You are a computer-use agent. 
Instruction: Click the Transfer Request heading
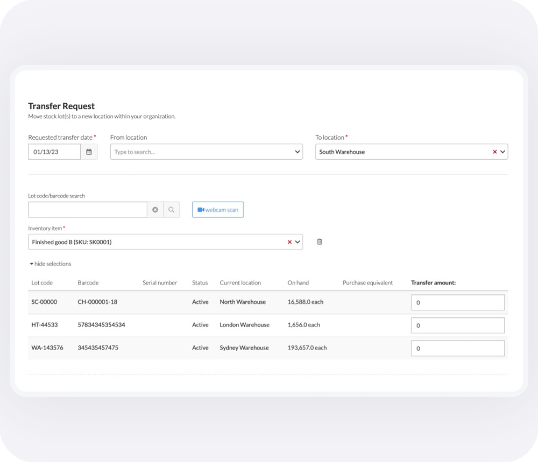61,106
